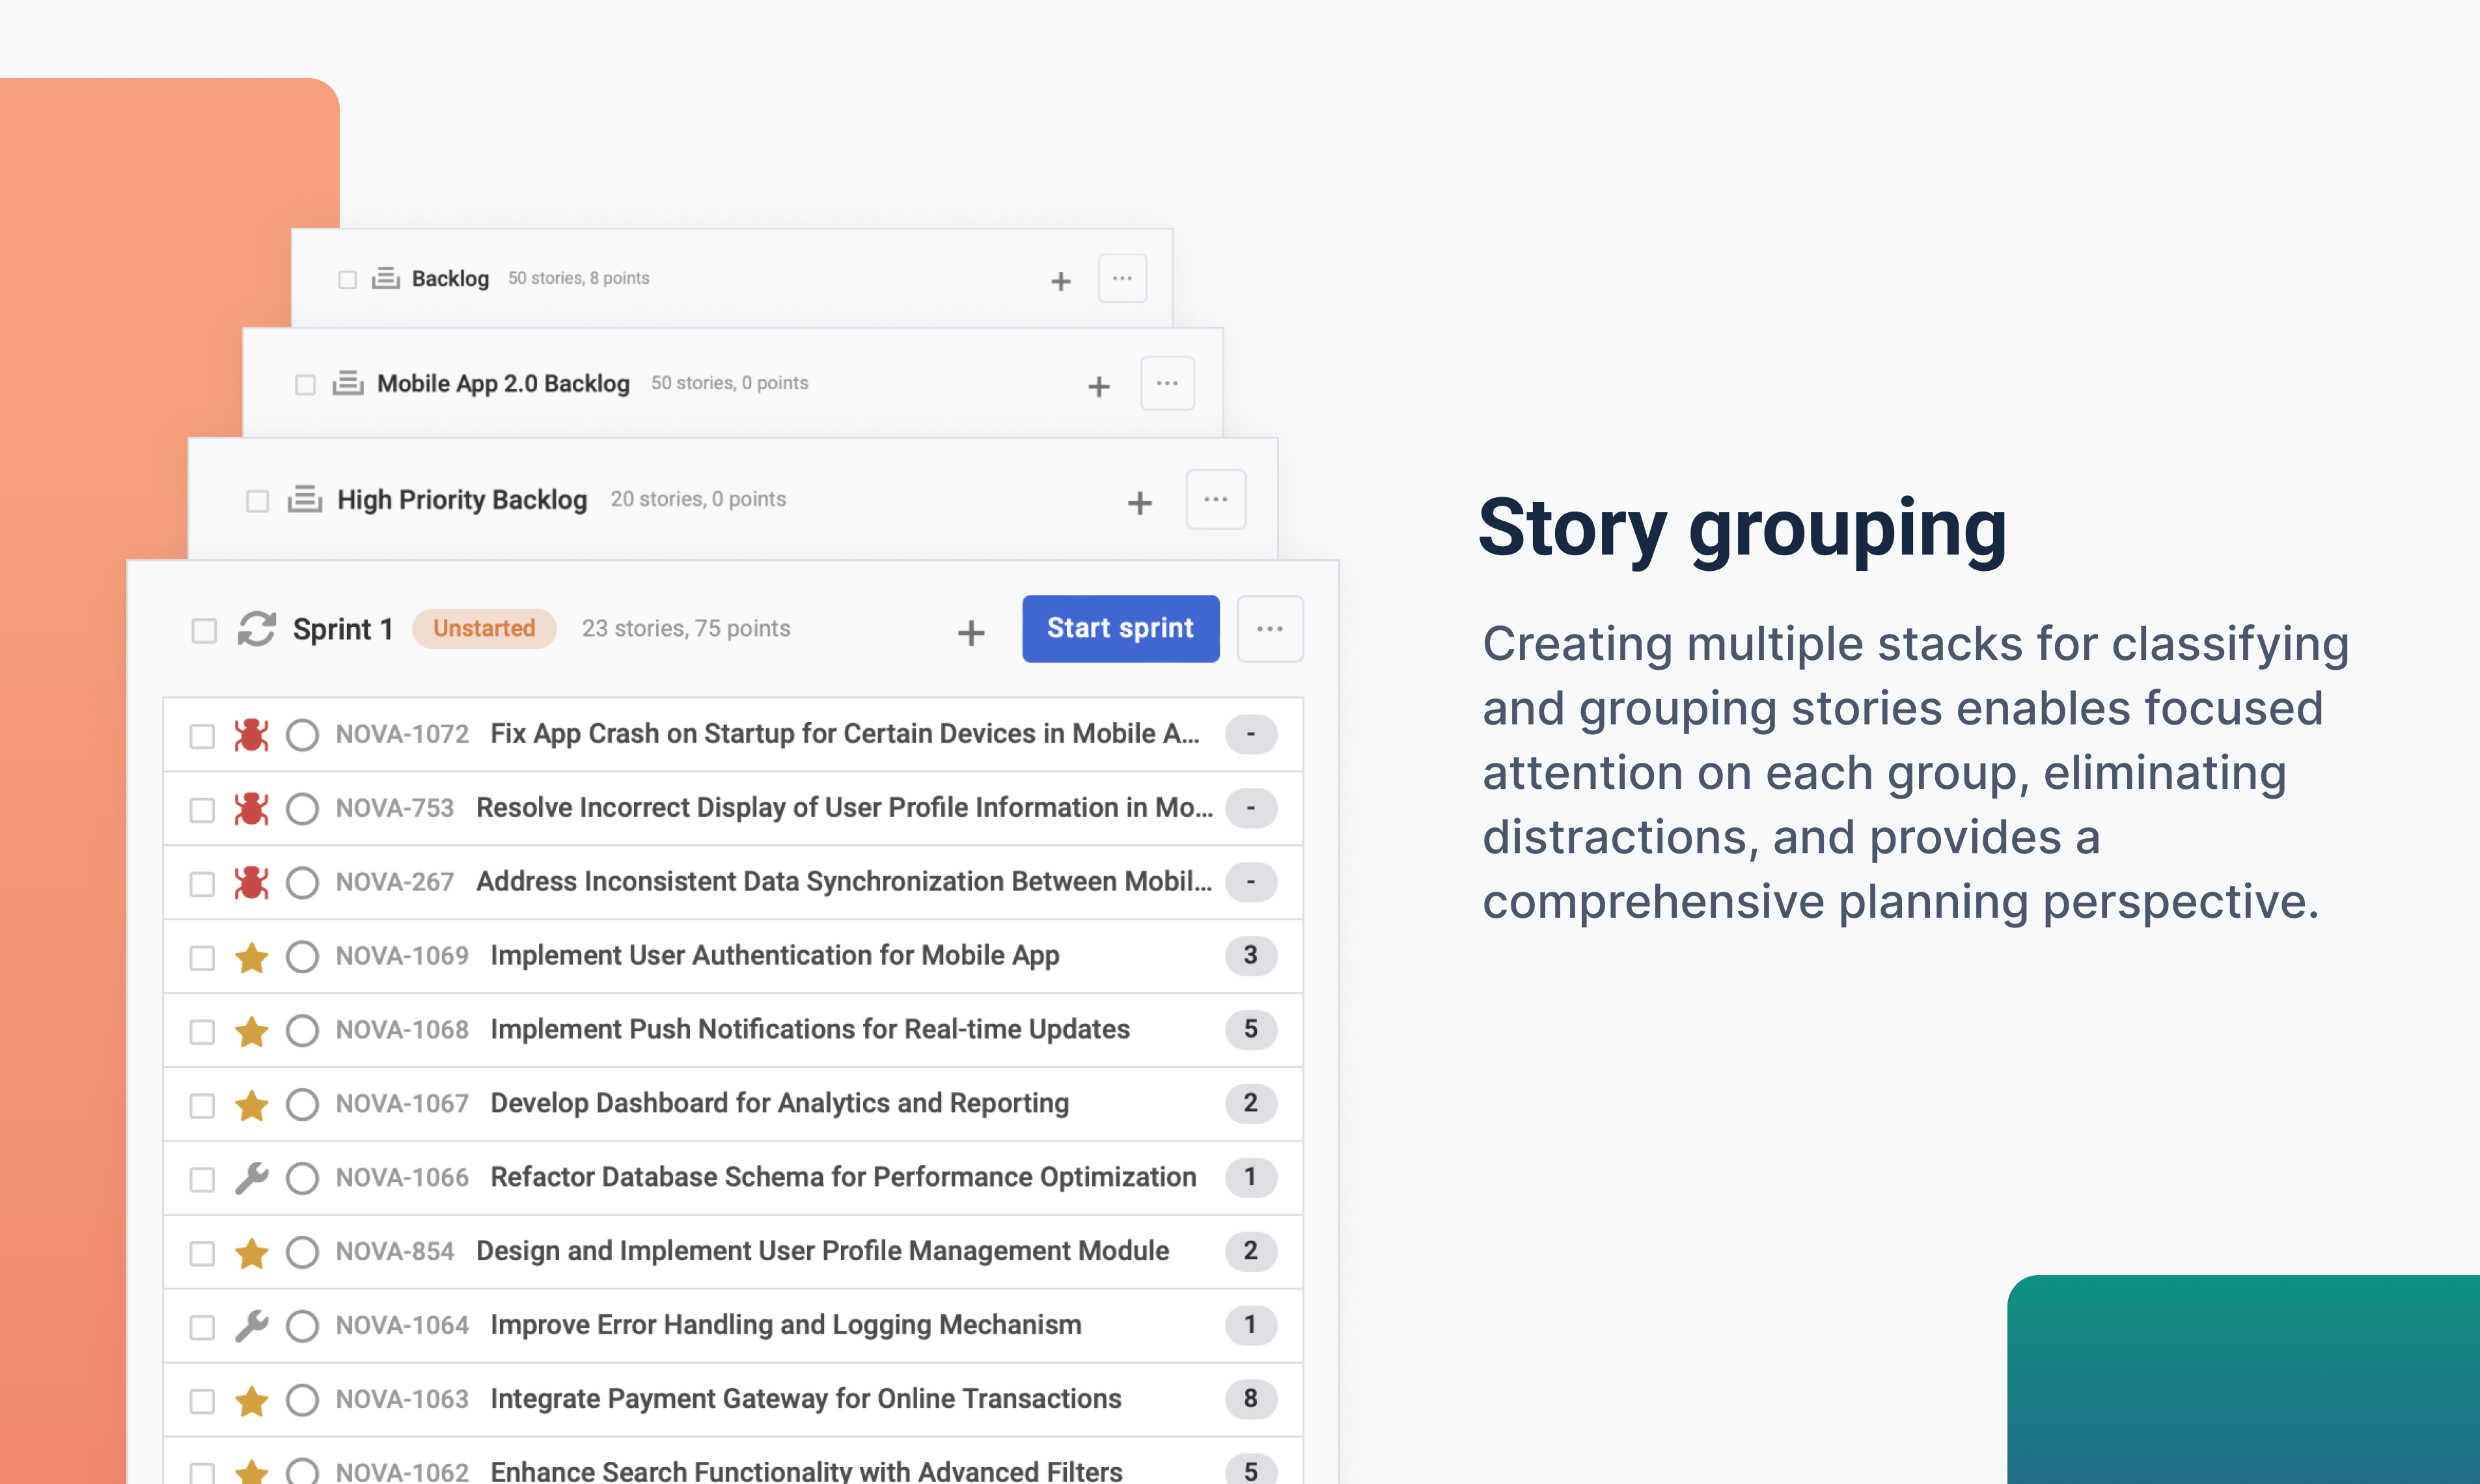The image size is (2480, 1484).
Task: Click the star icon on NOVA-1069
Action: tap(251, 957)
